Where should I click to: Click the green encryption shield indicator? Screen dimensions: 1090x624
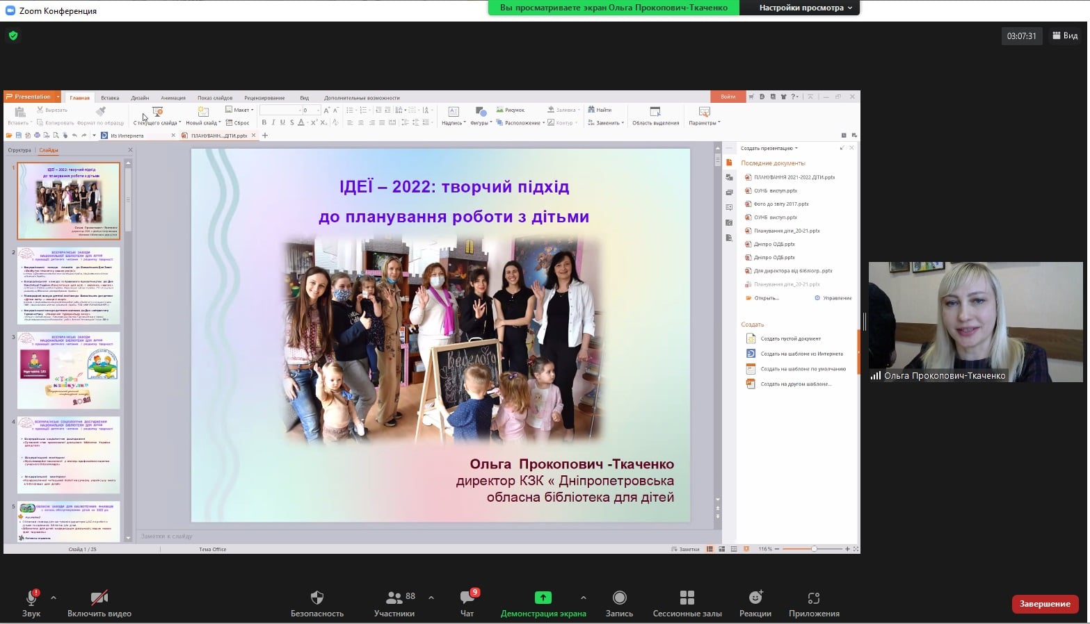(13, 35)
